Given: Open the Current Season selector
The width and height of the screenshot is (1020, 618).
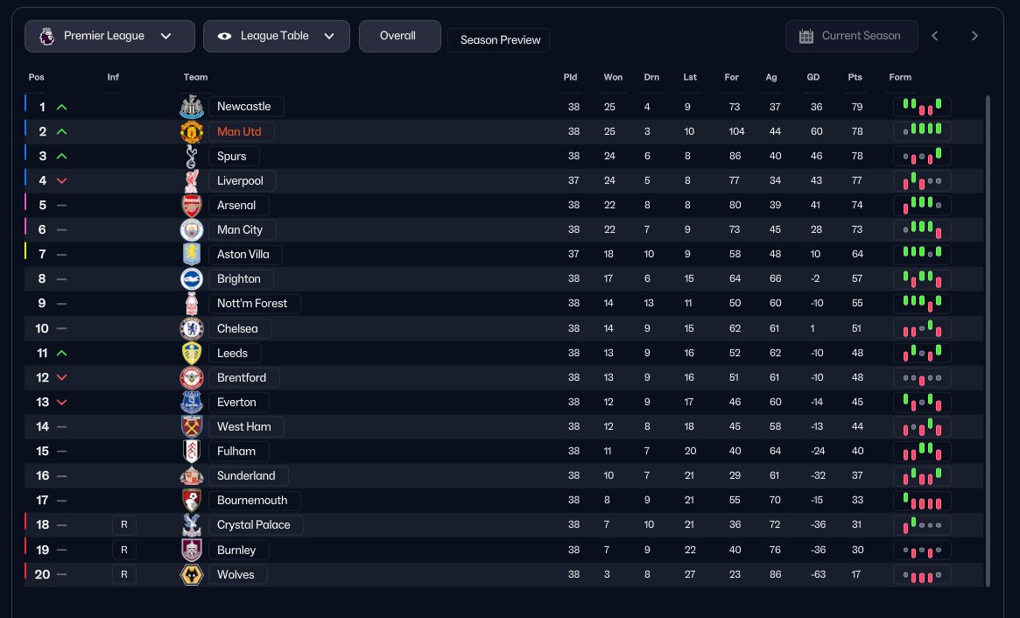Looking at the screenshot, I should point(851,36).
